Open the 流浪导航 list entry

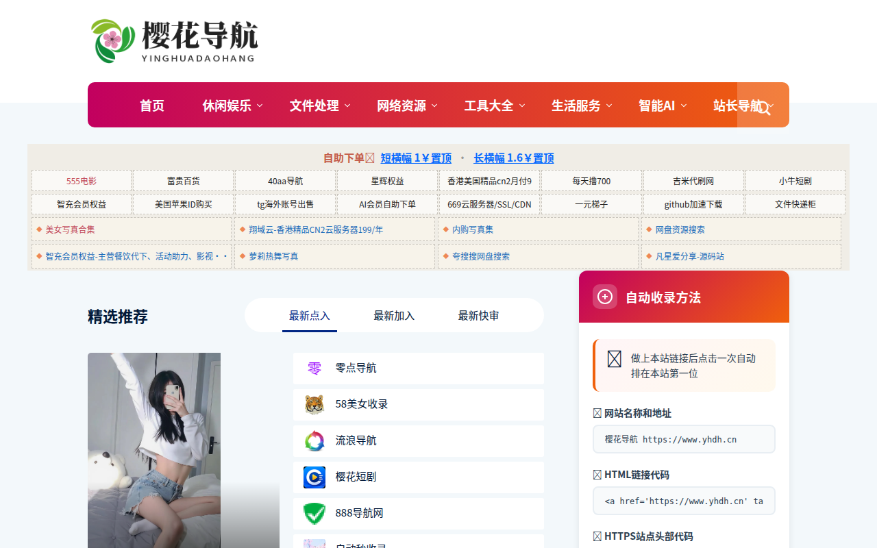(x=419, y=441)
